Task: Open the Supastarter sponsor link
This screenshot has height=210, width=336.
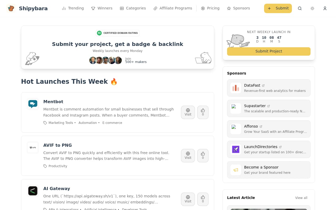Action: (x=269, y=108)
